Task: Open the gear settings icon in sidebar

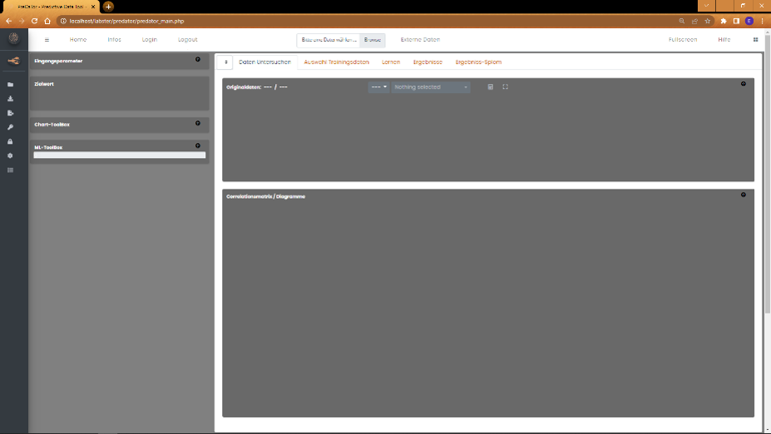Action: [x=11, y=155]
